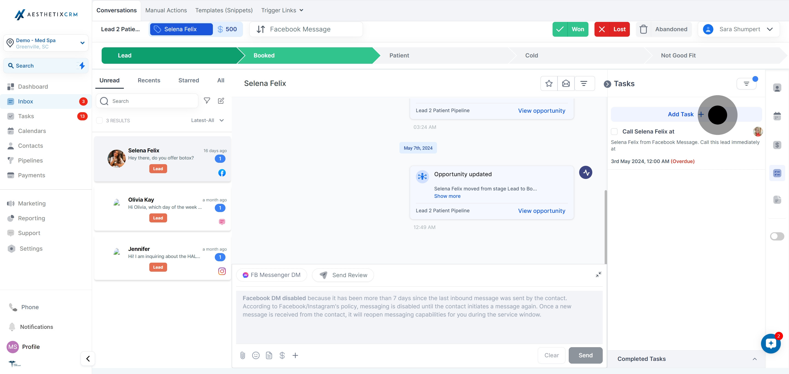Open the emoji picker
This screenshot has height=374, width=789.
(x=256, y=355)
